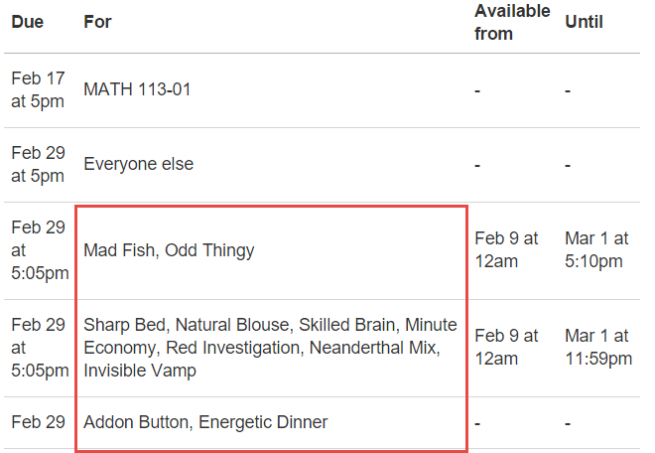The height and width of the screenshot is (453, 655).
Task: Click the "Addon Button, Energetic Dinner" cell
Action: (205, 422)
